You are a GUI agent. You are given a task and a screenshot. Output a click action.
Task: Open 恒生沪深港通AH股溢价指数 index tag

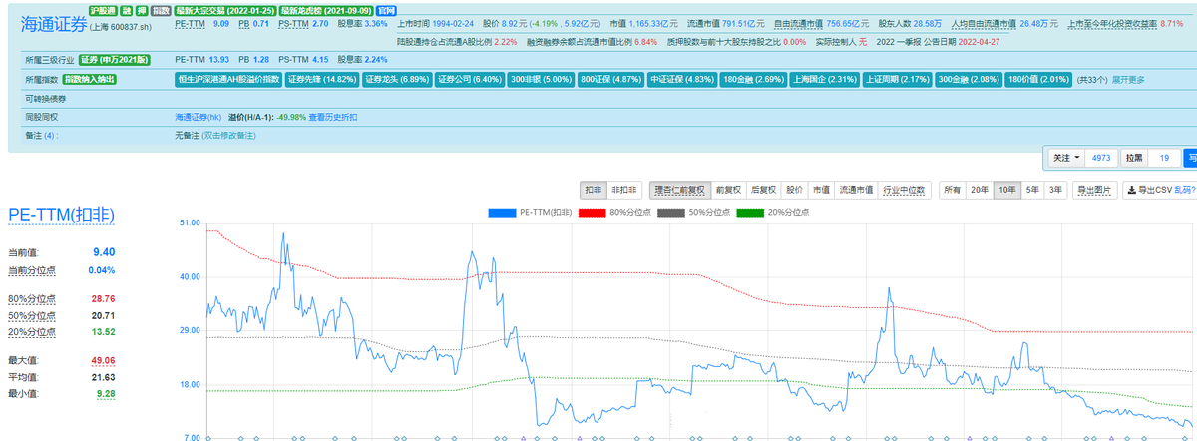click(x=226, y=79)
